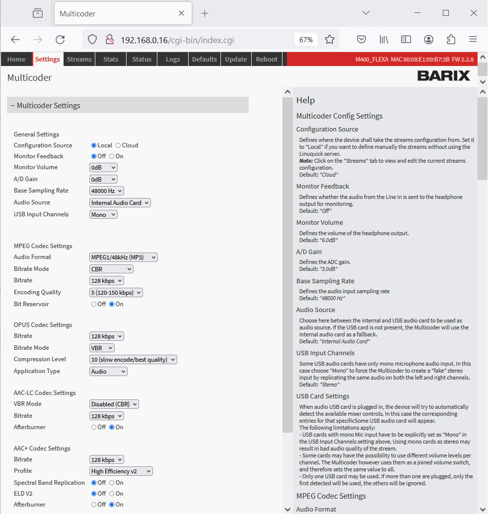The image size is (488, 514).
Task: Switch to the Streams tab
Action: (x=79, y=59)
